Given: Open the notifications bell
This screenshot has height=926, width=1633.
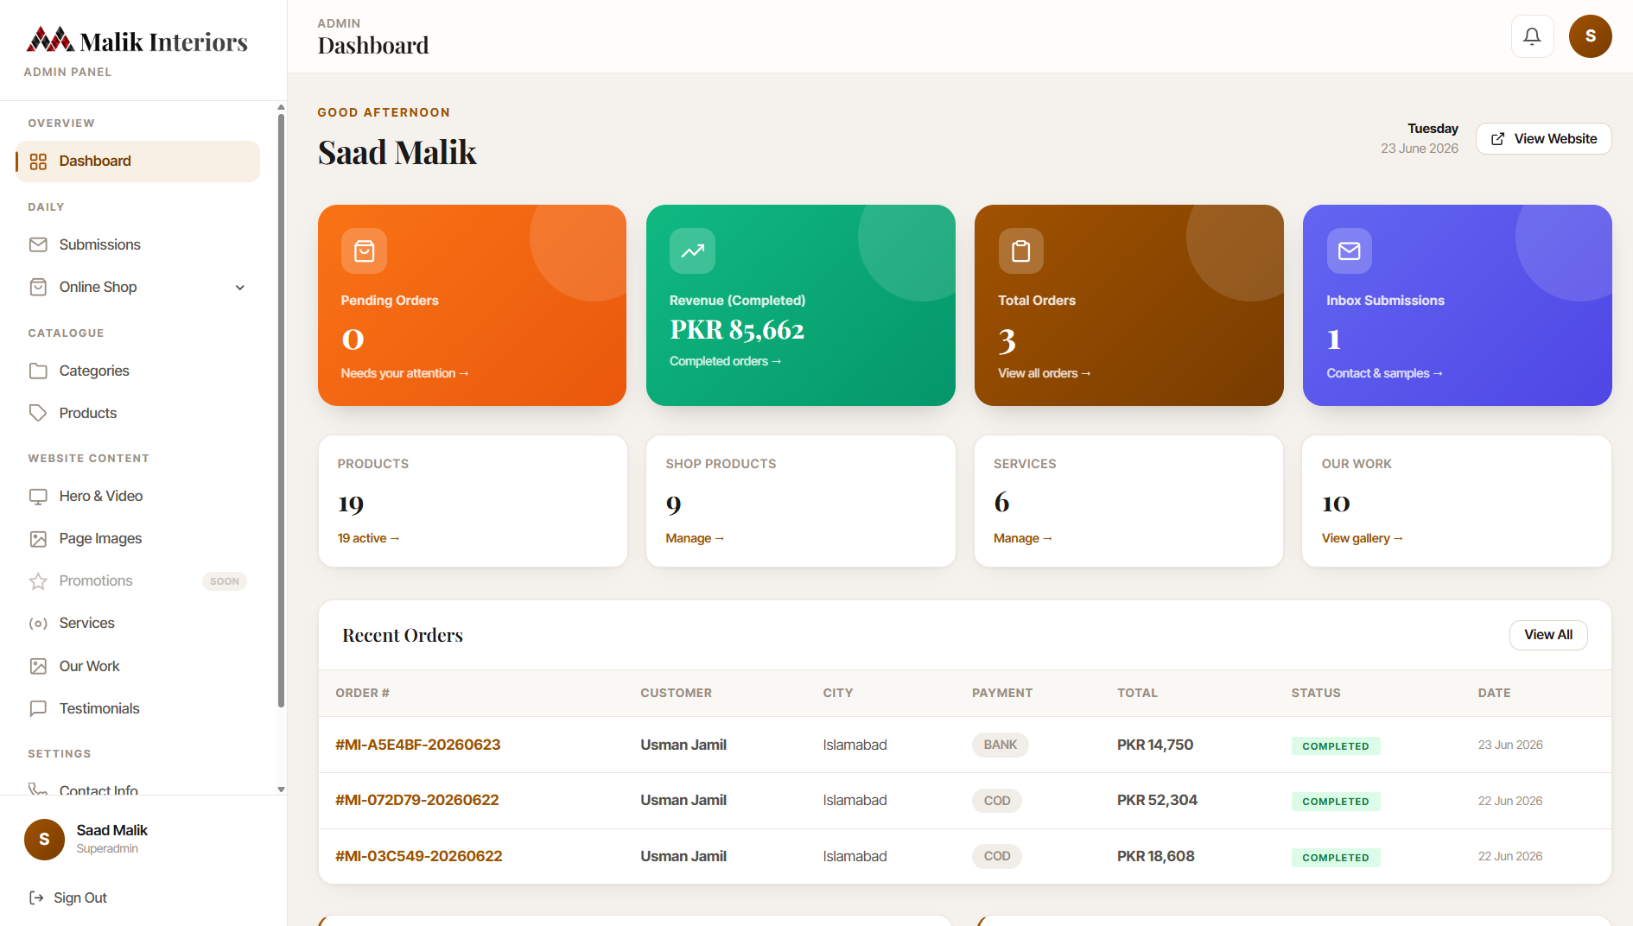Looking at the screenshot, I should 1532,36.
